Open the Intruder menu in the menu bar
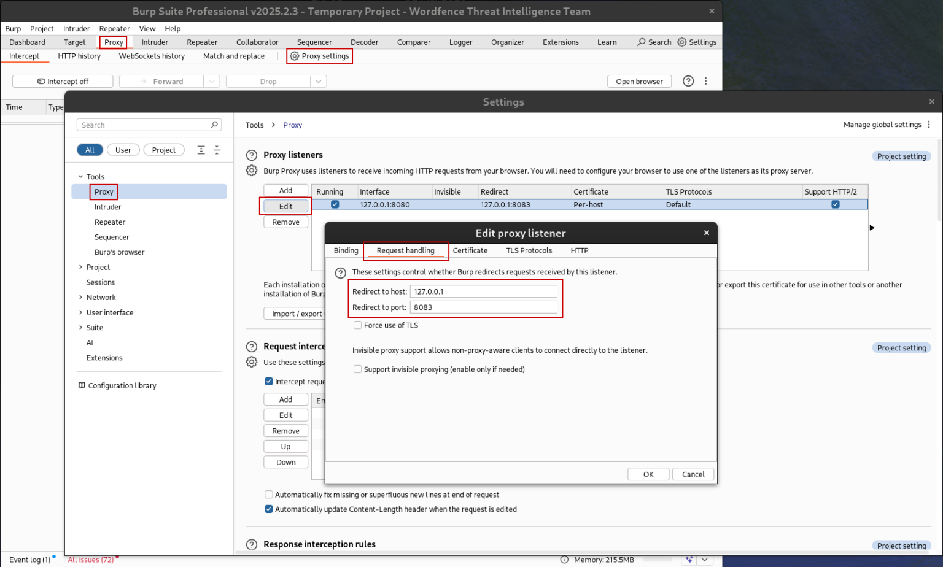This screenshot has height=567, width=943. [x=76, y=28]
